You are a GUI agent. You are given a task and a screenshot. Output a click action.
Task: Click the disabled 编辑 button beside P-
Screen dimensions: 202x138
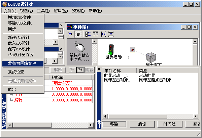(58, 70)
